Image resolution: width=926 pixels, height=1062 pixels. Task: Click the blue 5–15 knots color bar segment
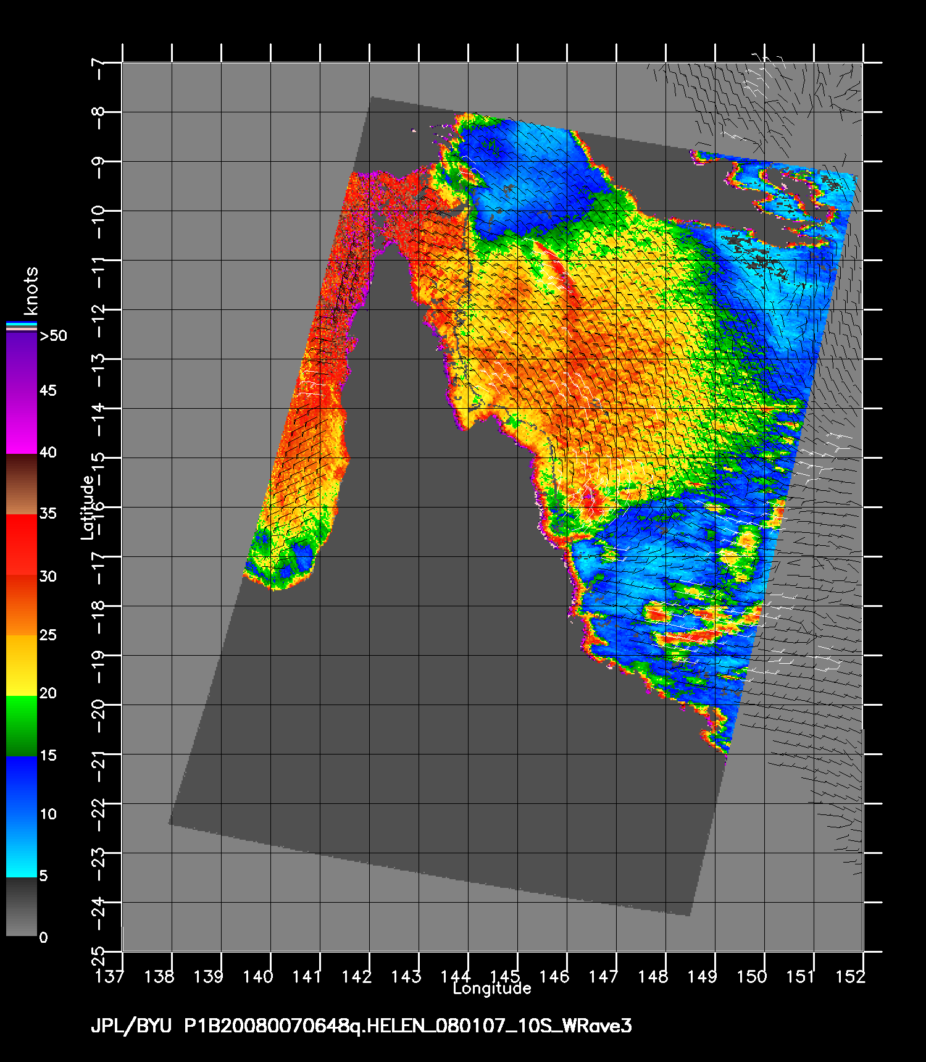click(22, 817)
